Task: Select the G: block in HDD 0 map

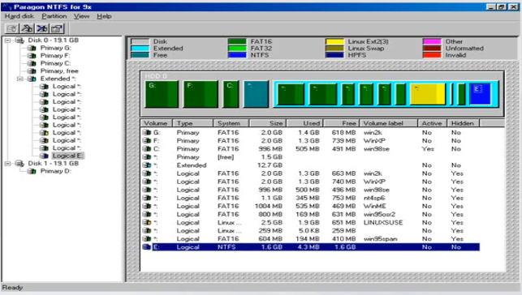Action: pos(162,94)
